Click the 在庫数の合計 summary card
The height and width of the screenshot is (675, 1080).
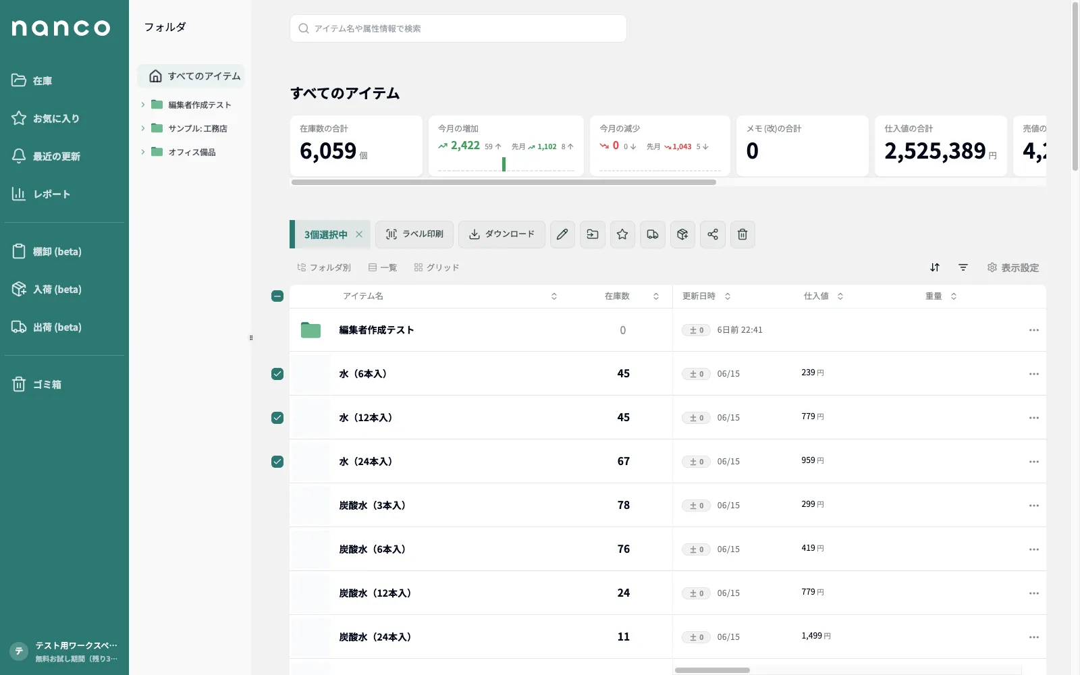356,146
